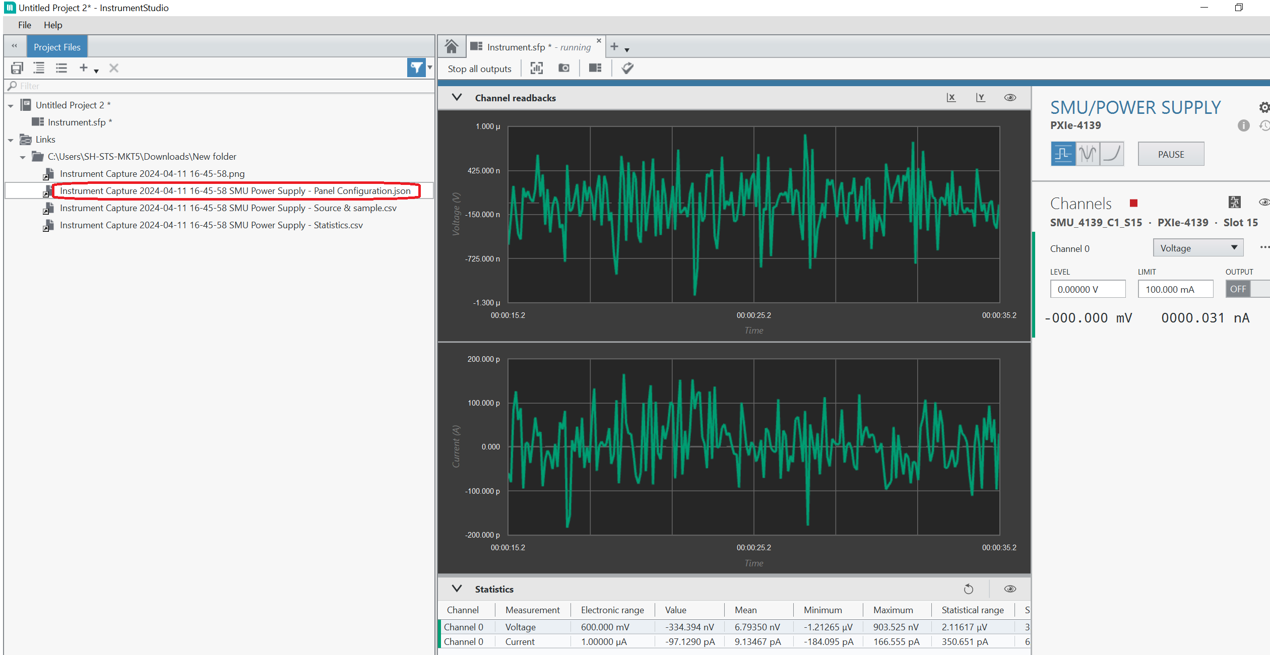Click the red channel stop indicator
The width and height of the screenshot is (1270, 655).
pyautogui.click(x=1133, y=203)
